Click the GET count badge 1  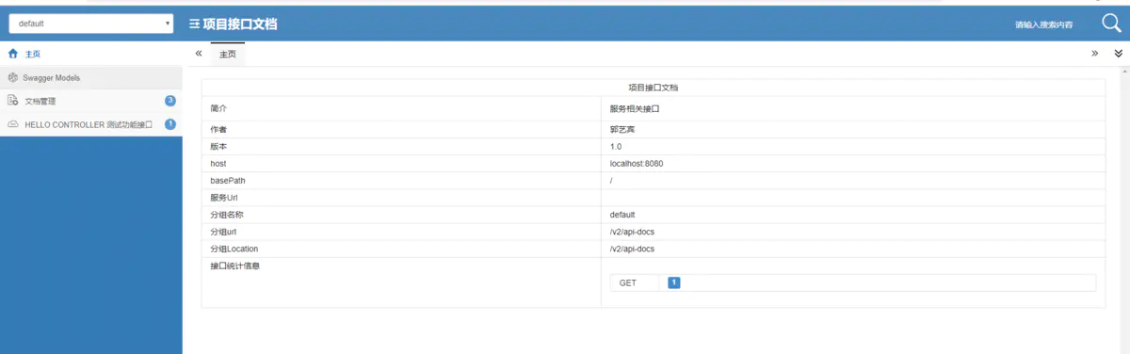tap(674, 282)
